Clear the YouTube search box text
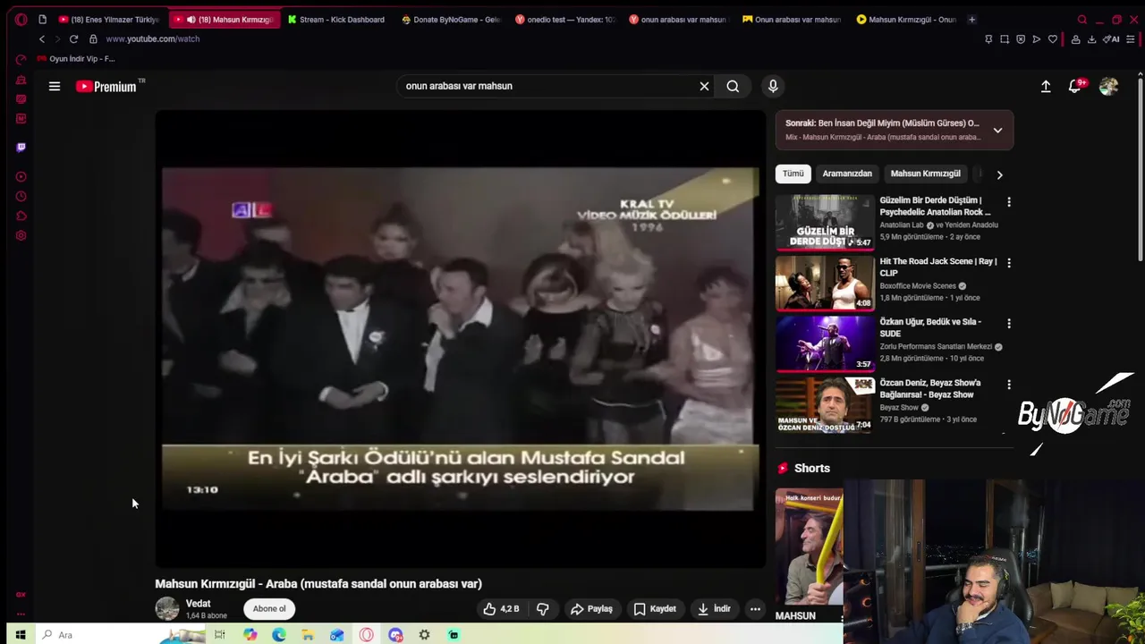Viewport: 1145px width, 644px height. click(x=704, y=86)
